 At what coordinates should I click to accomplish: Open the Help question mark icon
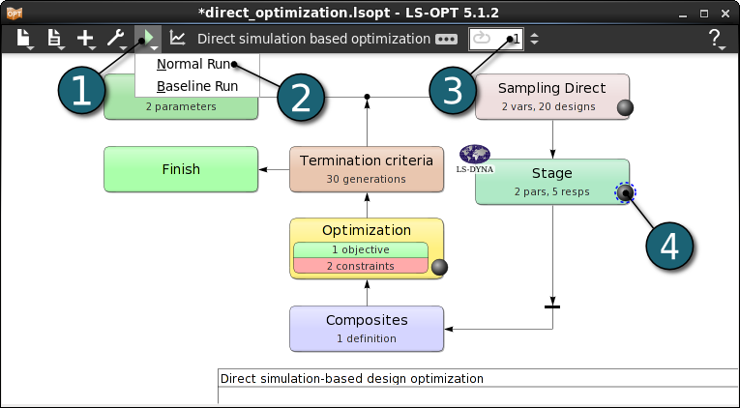(x=715, y=38)
